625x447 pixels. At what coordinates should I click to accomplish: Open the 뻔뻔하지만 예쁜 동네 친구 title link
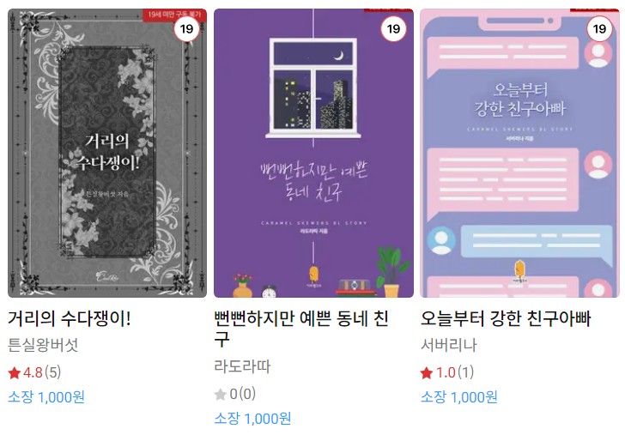[301, 329]
